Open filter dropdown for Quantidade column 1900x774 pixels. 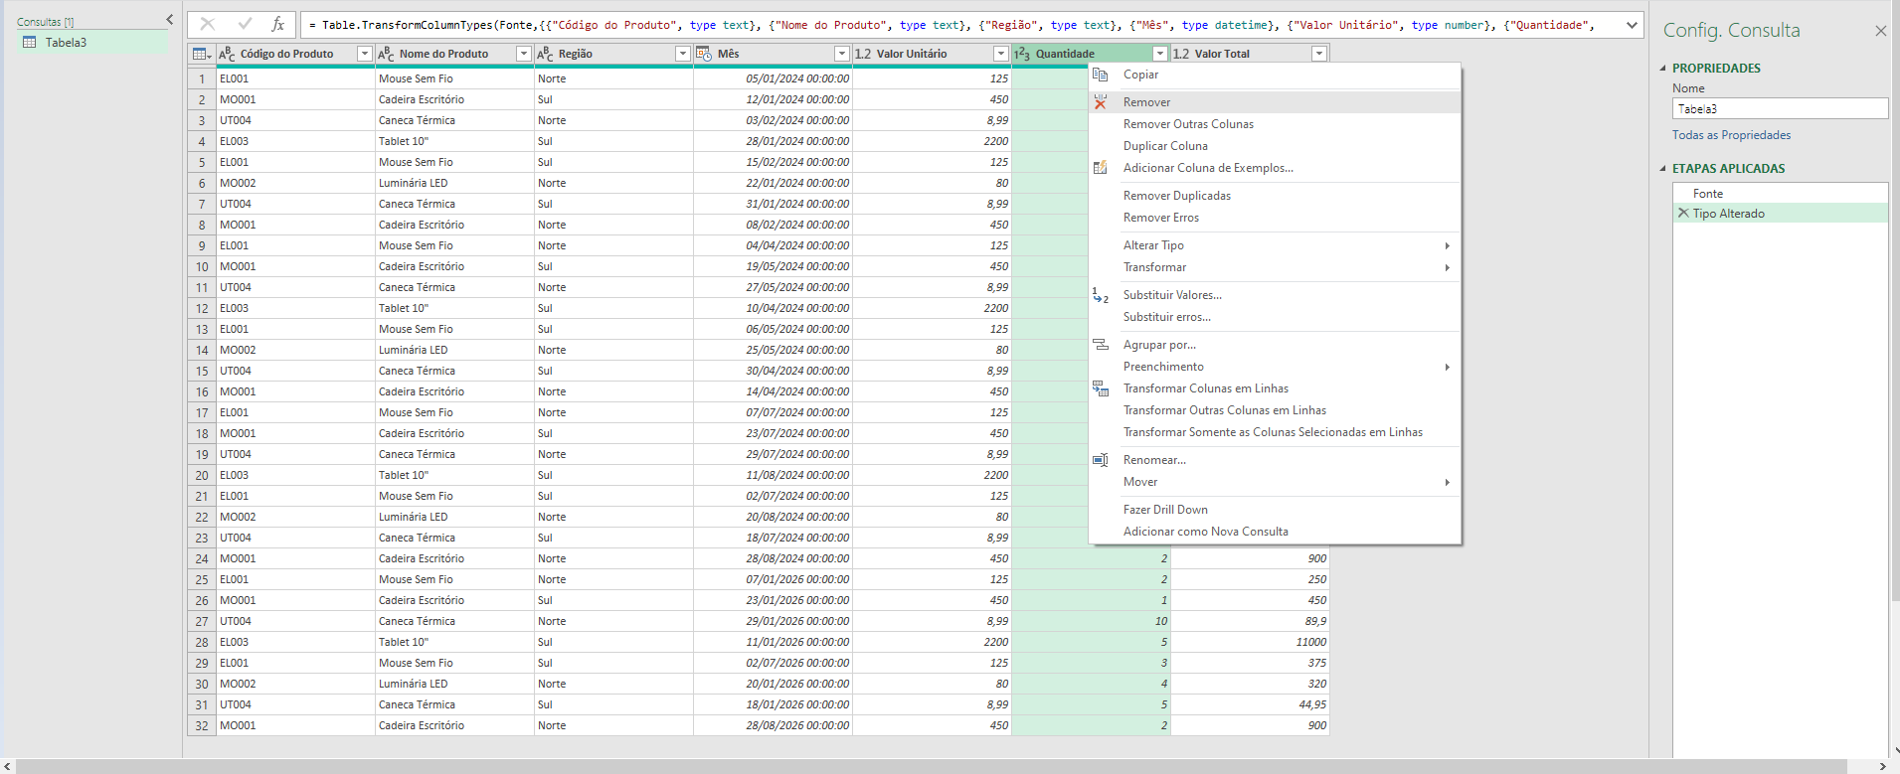pos(1160,54)
